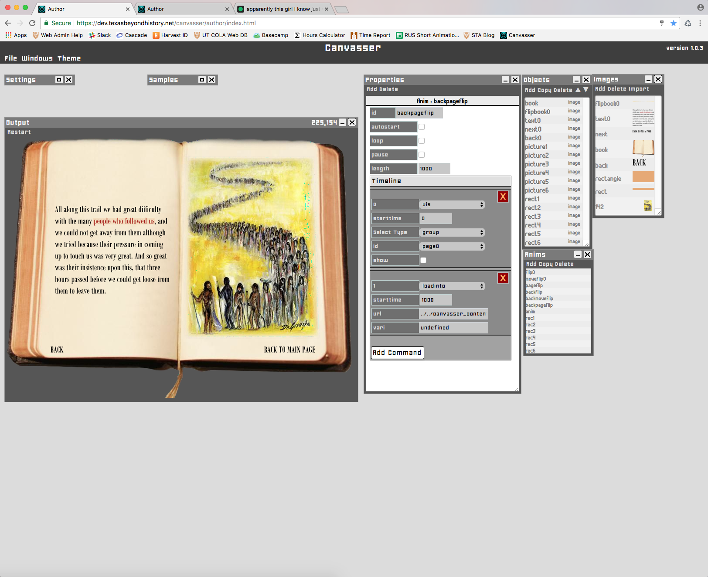708x577 pixels.
Task: Click Add in Properties panel
Action: point(371,89)
